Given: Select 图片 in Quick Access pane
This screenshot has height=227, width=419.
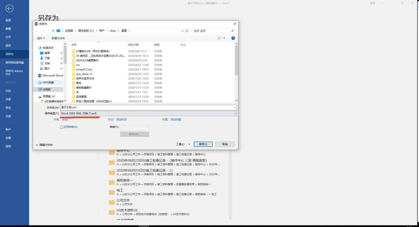Looking at the screenshot, I should (x=47, y=69).
